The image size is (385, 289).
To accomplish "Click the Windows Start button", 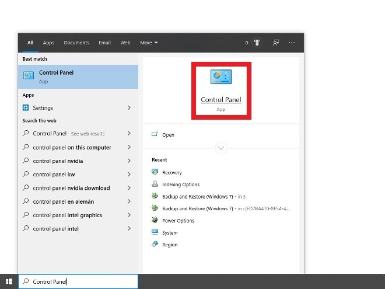I will click(9, 281).
